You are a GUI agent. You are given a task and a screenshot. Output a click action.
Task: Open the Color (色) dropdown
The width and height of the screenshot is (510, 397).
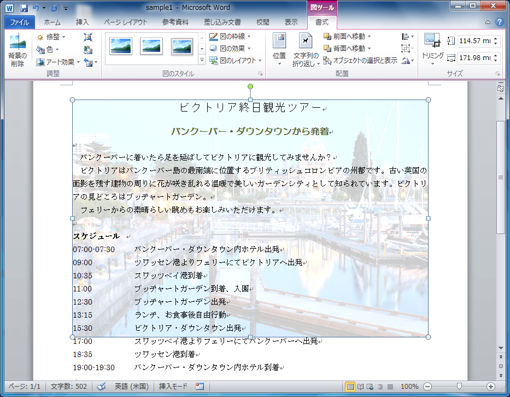50,48
